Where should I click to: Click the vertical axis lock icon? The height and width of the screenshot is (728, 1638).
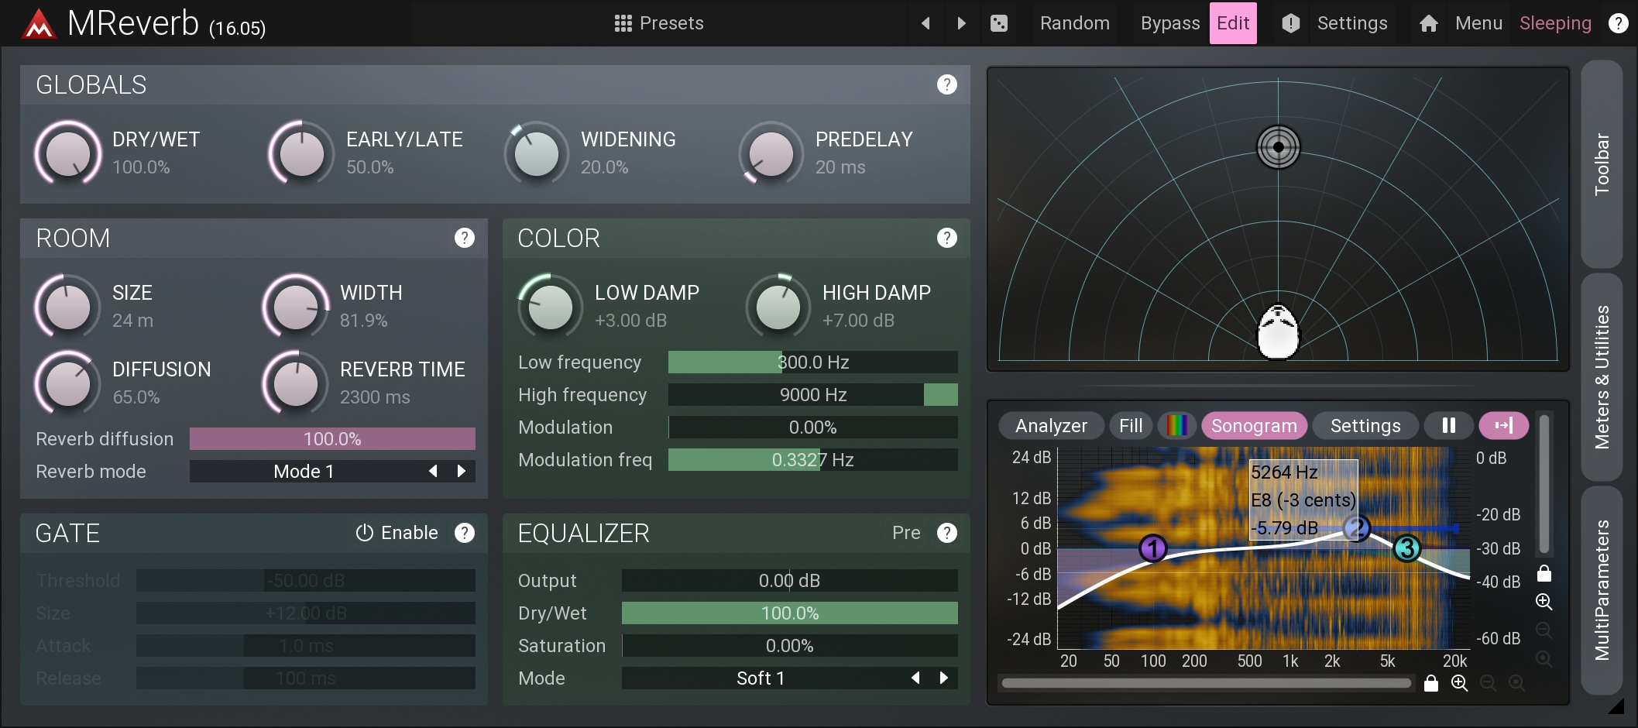[x=1544, y=573]
